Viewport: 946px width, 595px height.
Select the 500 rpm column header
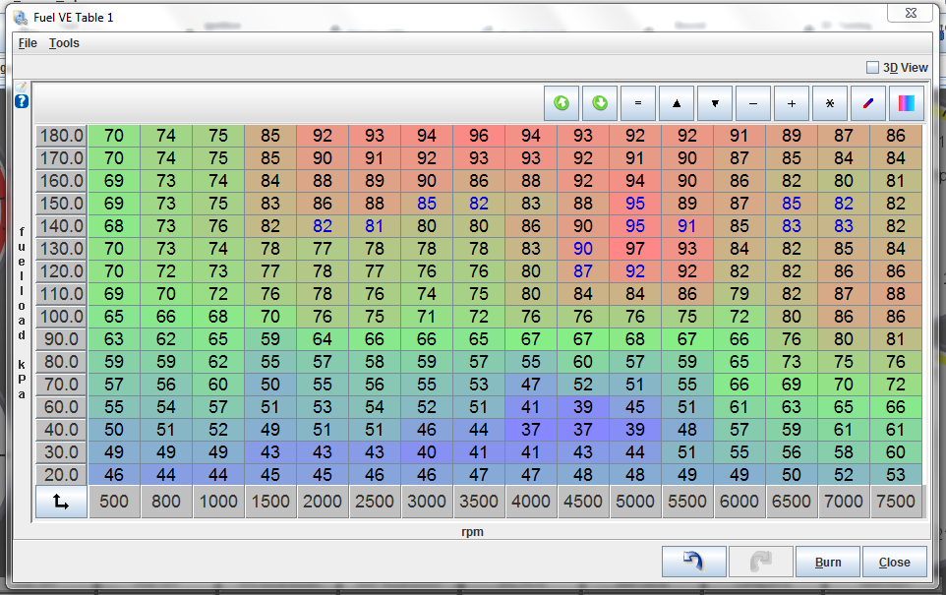pos(114,502)
